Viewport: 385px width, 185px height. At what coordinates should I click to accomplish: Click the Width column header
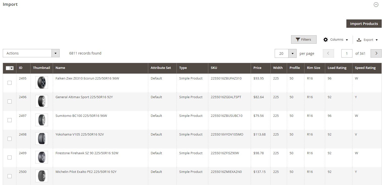(279, 68)
